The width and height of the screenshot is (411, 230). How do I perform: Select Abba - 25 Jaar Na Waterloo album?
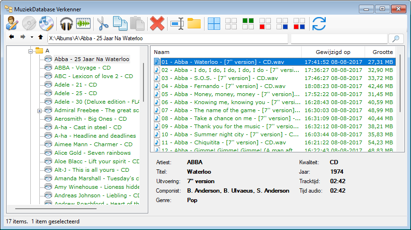pyautogui.click(x=92, y=59)
